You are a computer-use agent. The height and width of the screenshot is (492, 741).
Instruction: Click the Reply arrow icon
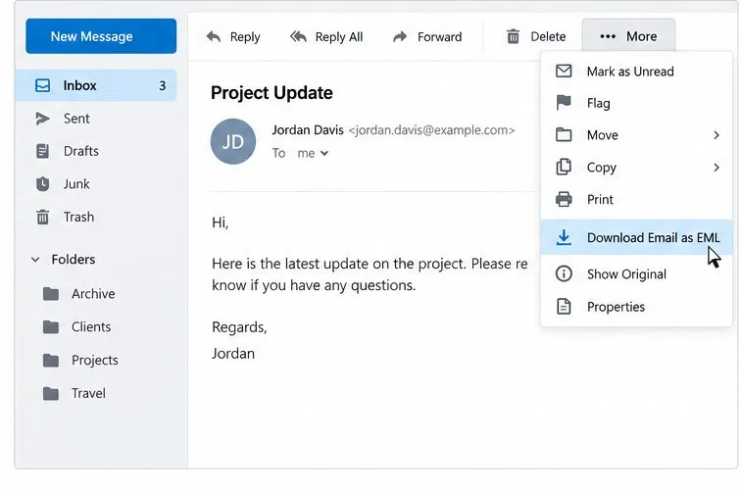(214, 36)
